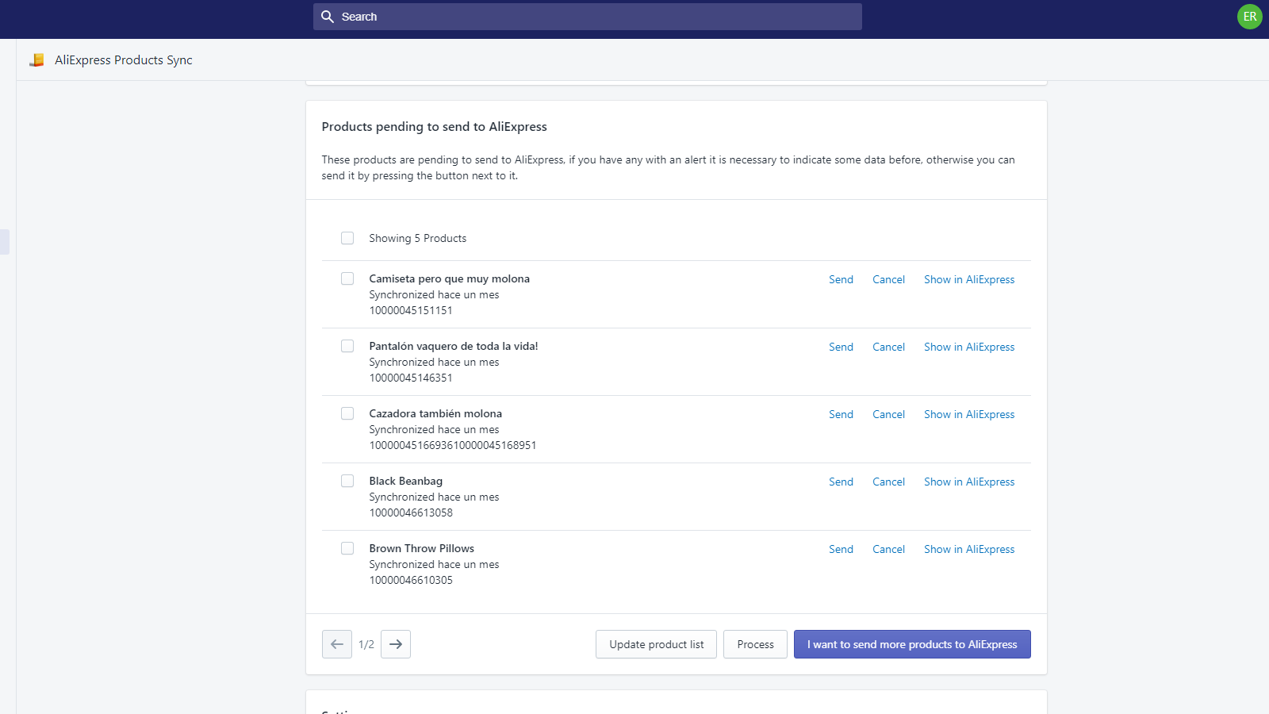Send Pantalón vaquero de toda la vida

841,347
